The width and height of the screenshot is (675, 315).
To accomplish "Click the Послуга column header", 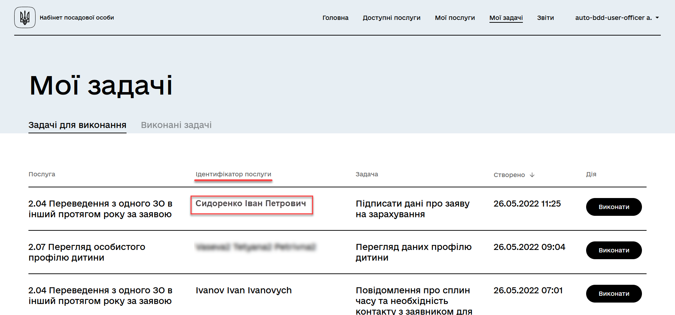I will 42,174.
